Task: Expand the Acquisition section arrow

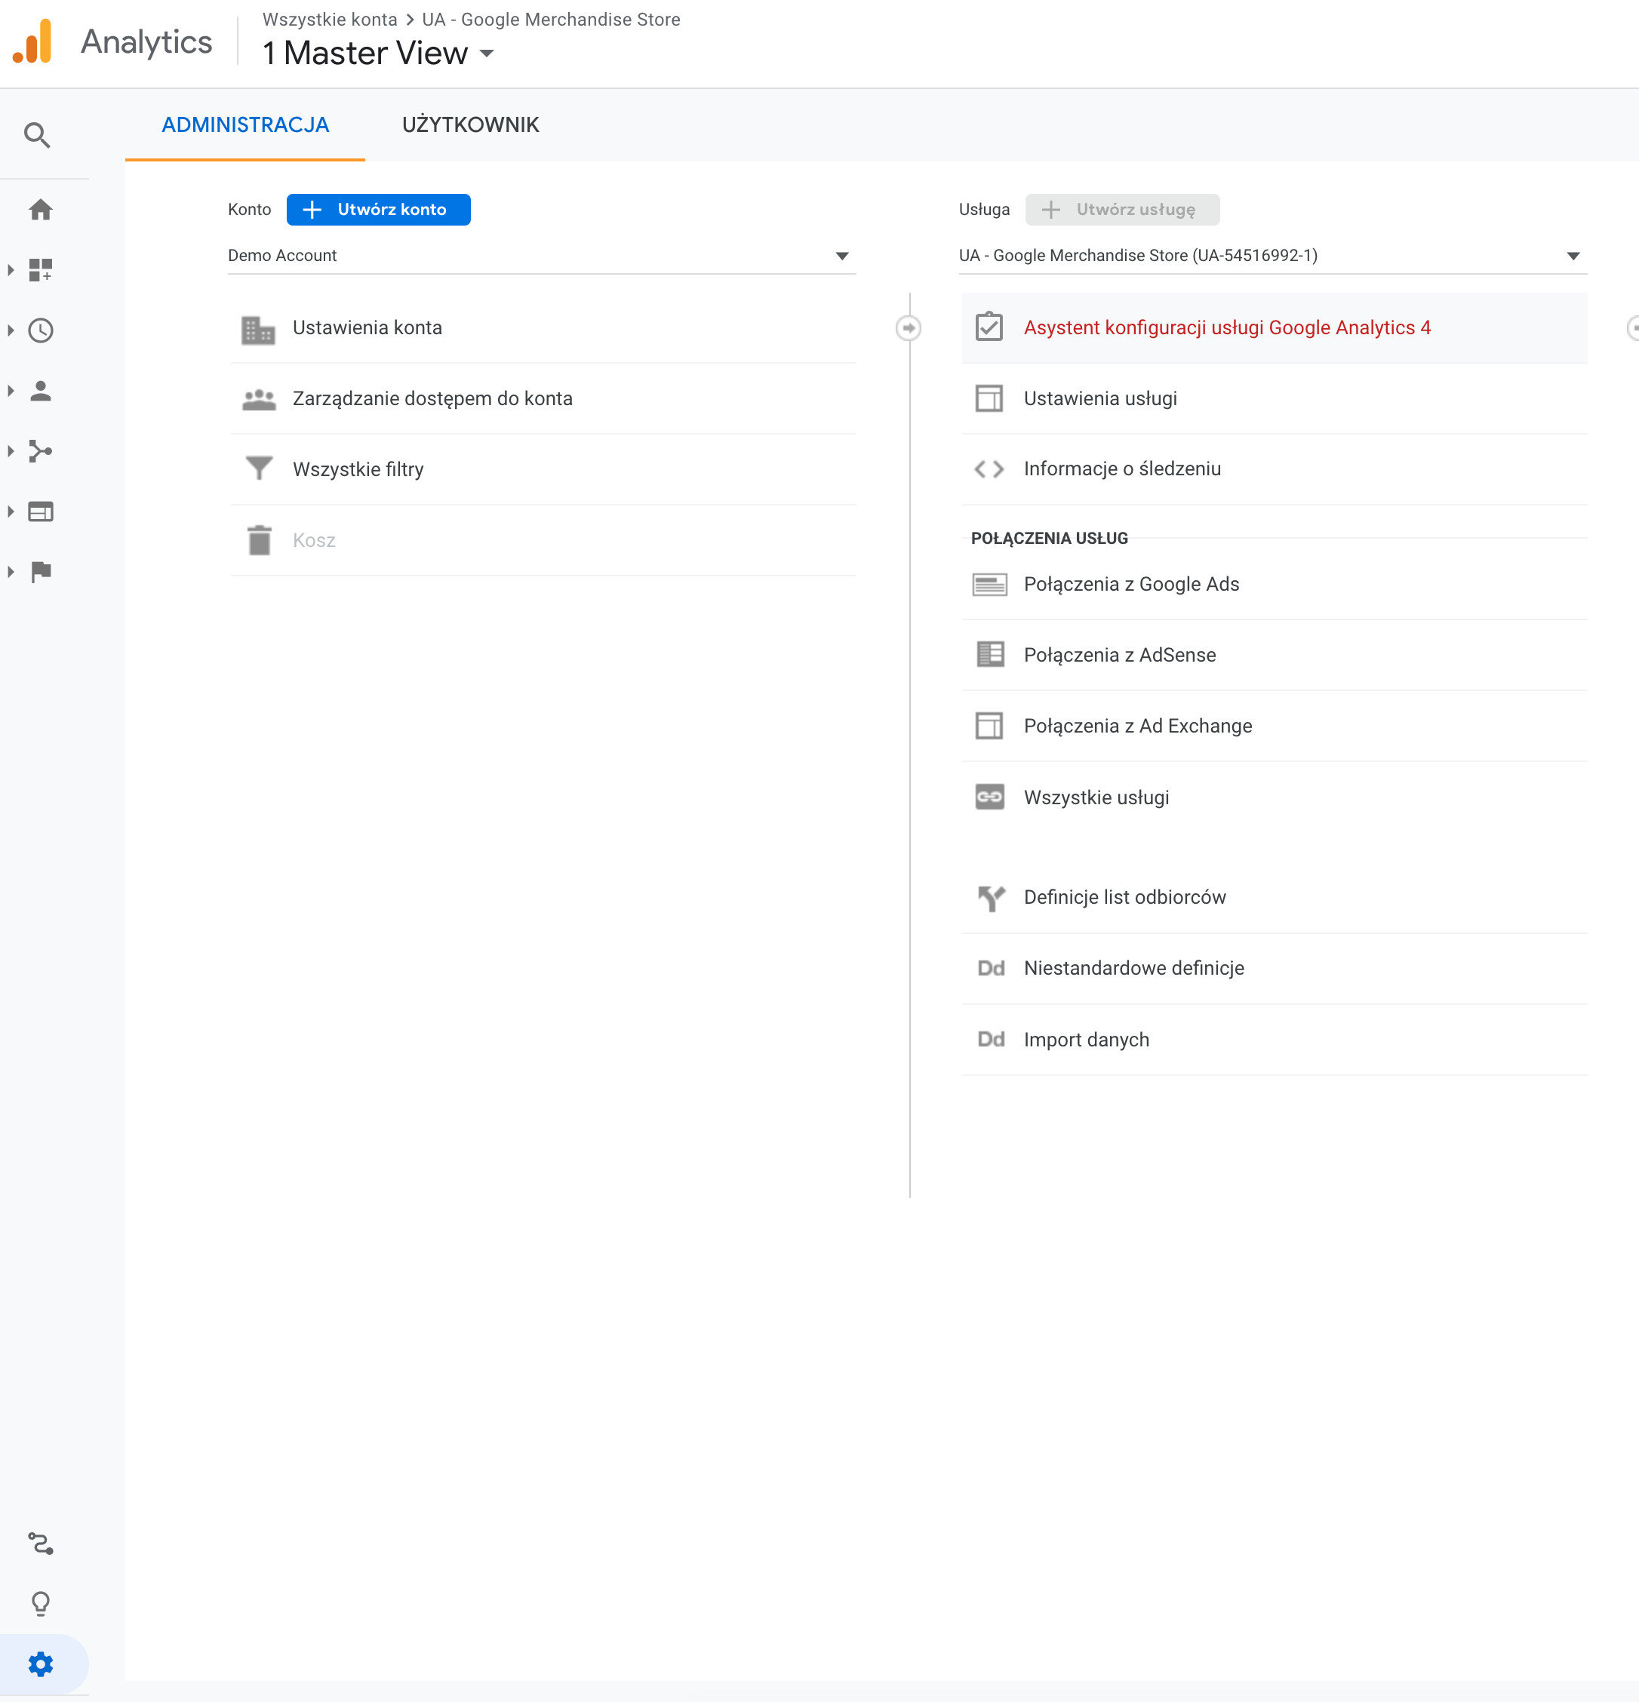Action: (x=11, y=450)
